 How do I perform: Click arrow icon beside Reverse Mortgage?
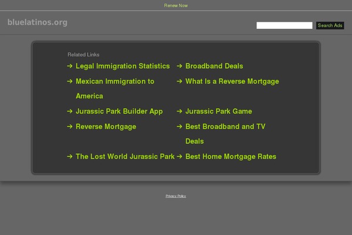pyautogui.click(x=70, y=126)
